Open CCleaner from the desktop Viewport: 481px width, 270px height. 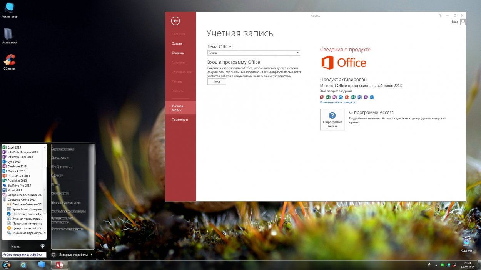coord(9,61)
